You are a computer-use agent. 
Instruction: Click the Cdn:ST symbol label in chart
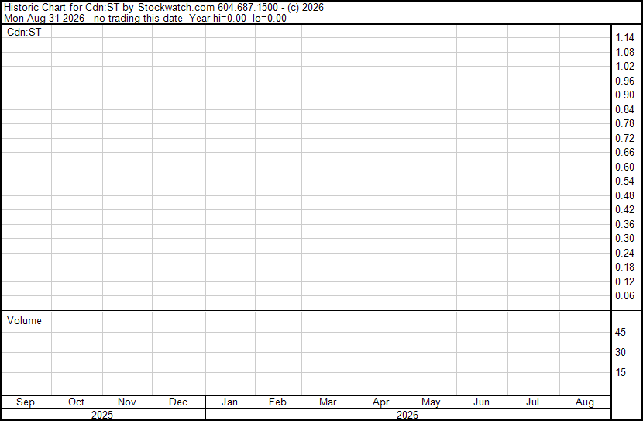(x=24, y=32)
